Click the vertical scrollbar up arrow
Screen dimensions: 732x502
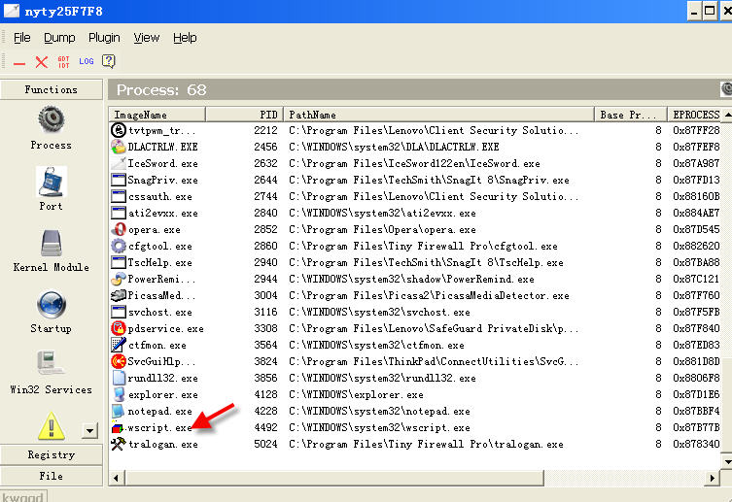click(x=727, y=115)
